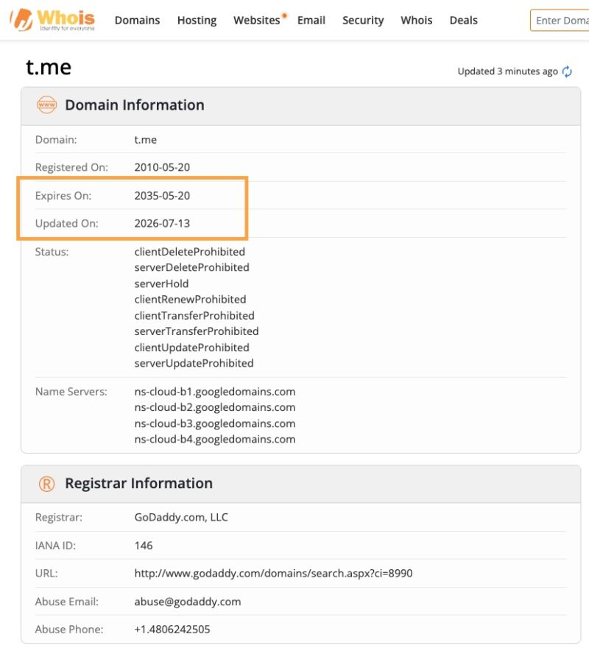Select name server ns-cloud-b1.googledomains.com
The width and height of the screenshot is (589, 648).
215,392
